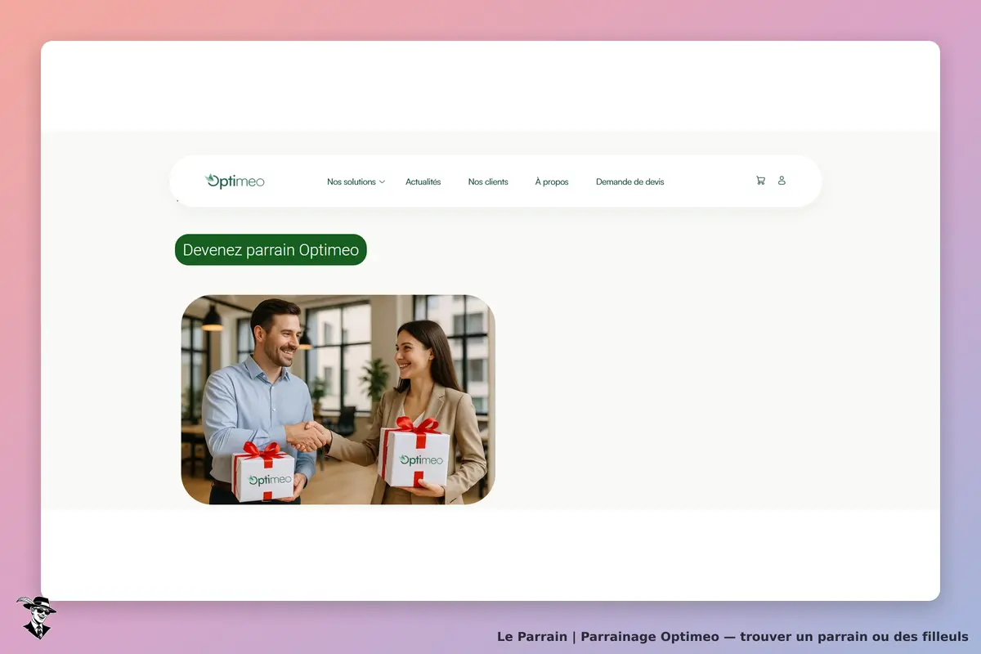
Task: Open the shopping cart icon
Action: [x=760, y=181]
